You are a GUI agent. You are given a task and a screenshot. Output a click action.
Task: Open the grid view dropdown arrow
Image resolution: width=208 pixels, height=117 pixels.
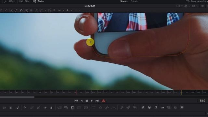[197, 6]
